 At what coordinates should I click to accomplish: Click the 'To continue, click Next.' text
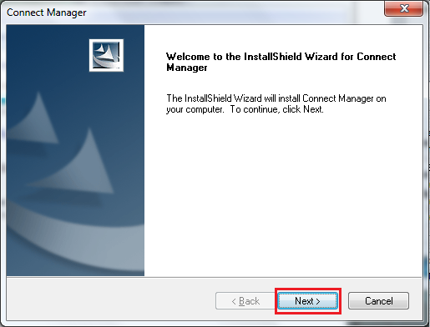click(277, 109)
